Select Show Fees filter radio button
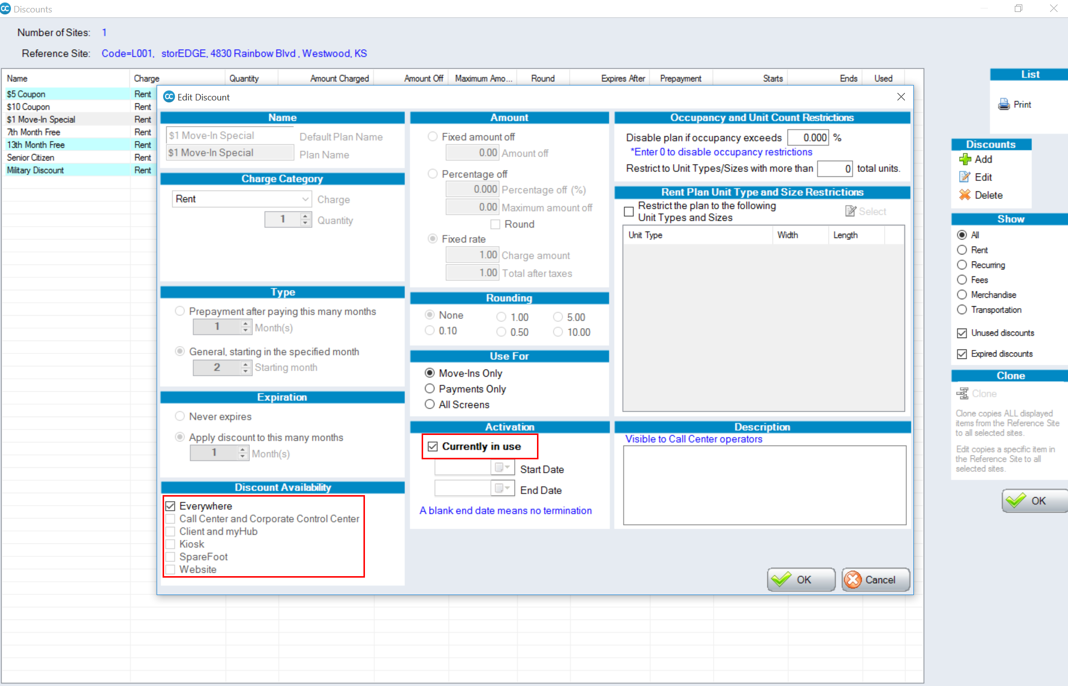This screenshot has height=686, width=1068. (962, 280)
